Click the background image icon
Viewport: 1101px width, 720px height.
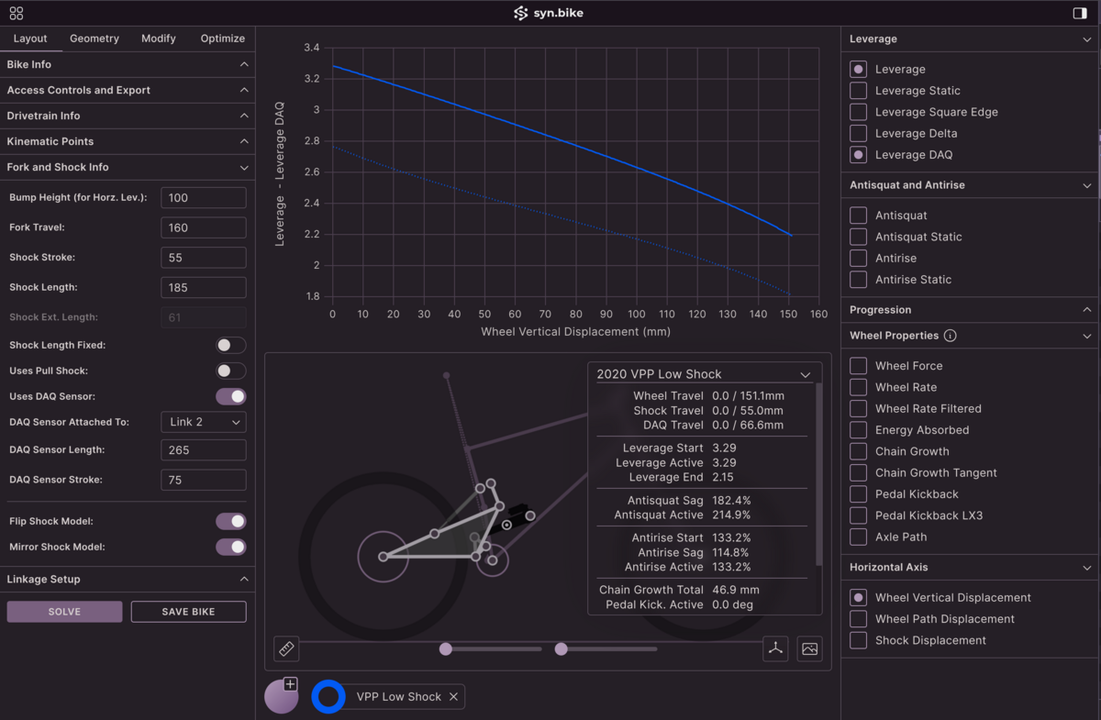pos(809,648)
